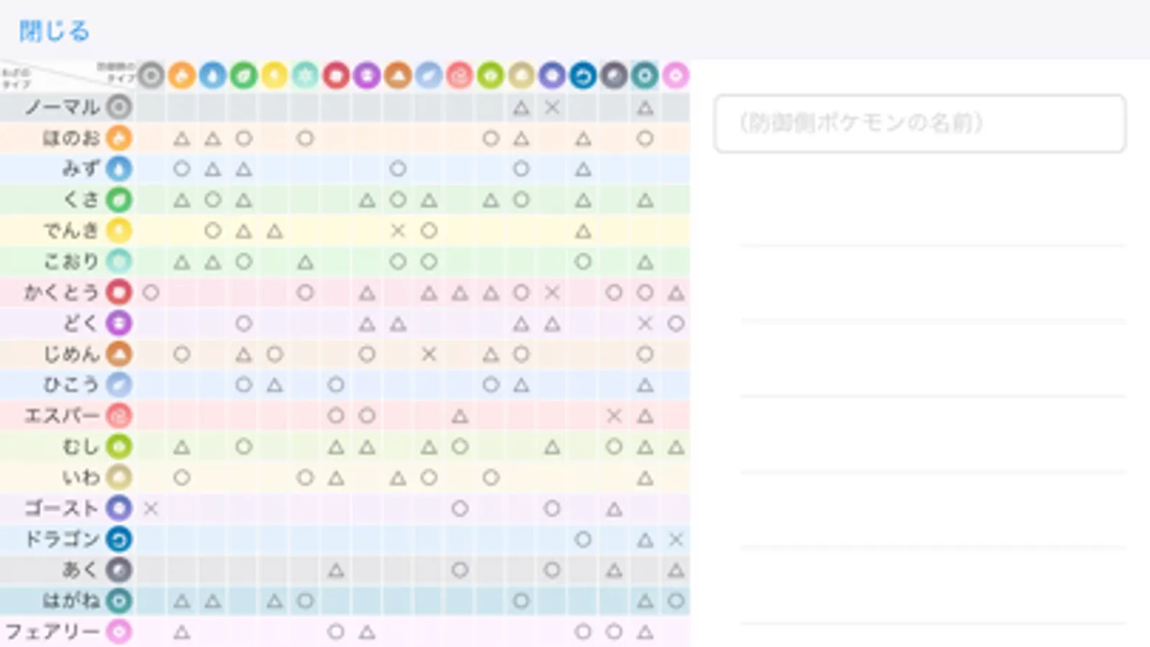1150x647 pixels.
Task: Click the purple icon beside the どく row label
Action: tap(119, 323)
